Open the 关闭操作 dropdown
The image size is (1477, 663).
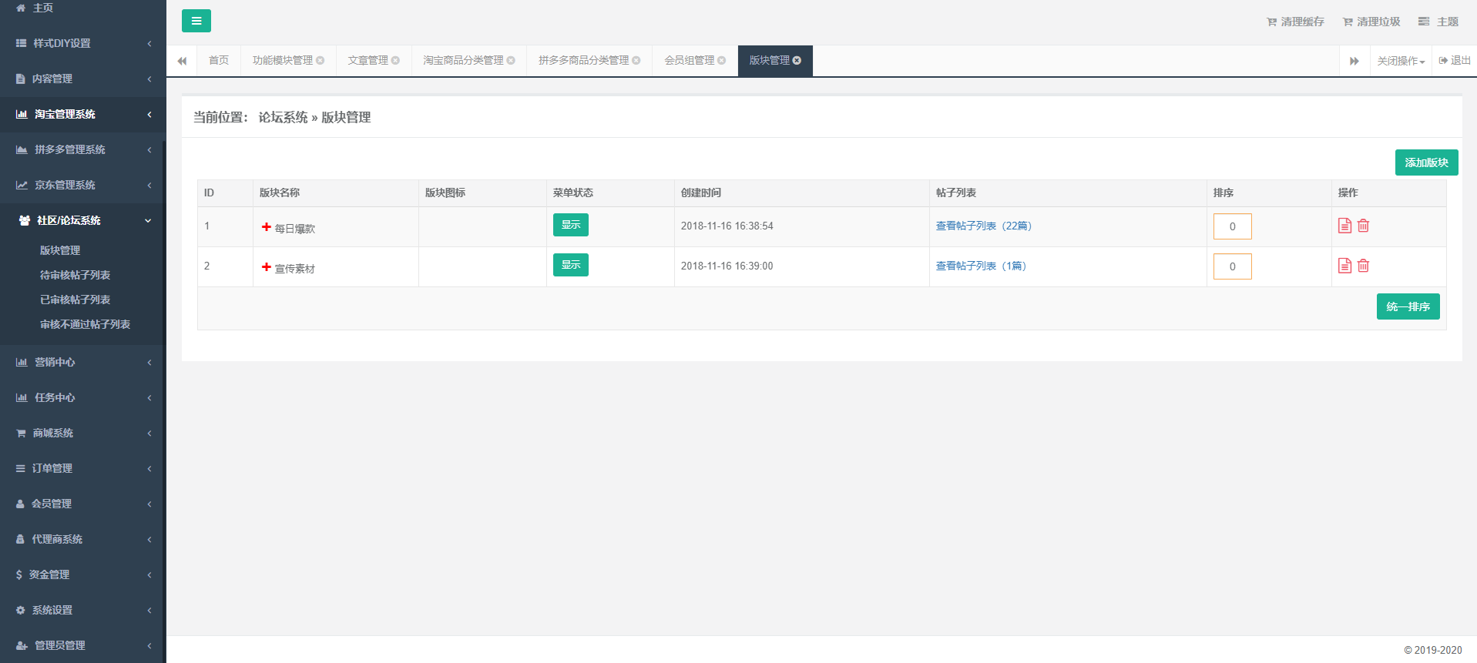[1401, 61]
